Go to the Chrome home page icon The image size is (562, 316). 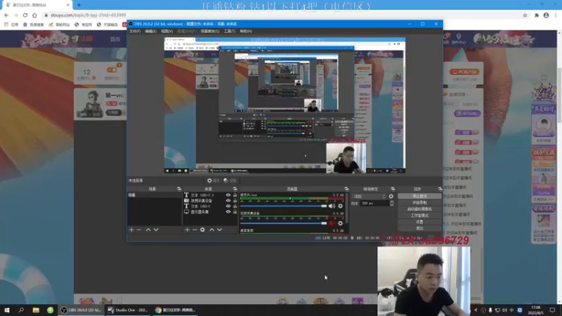(x=34, y=15)
